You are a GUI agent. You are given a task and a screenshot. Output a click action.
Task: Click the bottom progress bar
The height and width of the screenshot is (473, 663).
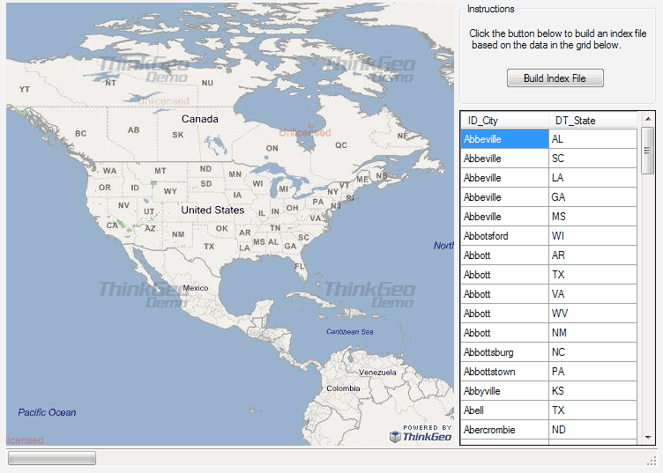pos(52,458)
